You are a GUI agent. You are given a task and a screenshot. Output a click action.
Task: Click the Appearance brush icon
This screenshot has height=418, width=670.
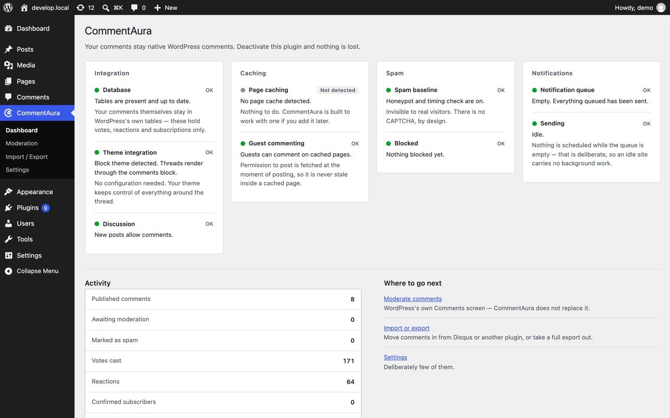pyautogui.click(x=8, y=192)
